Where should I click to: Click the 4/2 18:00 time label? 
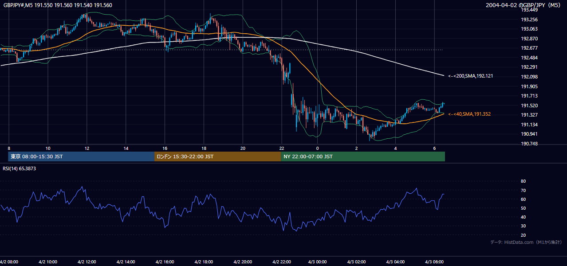click(x=204, y=262)
